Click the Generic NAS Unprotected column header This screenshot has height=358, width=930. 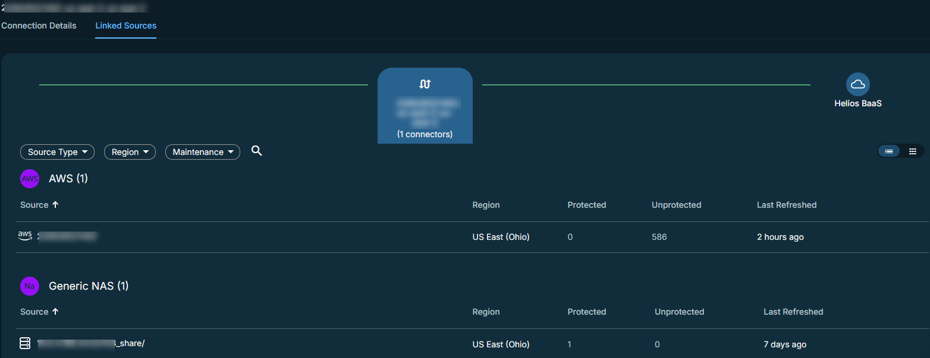[x=680, y=312]
